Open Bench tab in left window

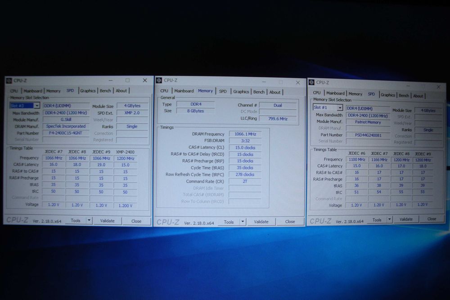pos(105,91)
